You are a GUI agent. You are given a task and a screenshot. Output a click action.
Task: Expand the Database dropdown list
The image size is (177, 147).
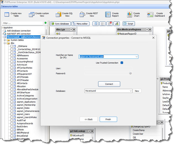point(131,91)
